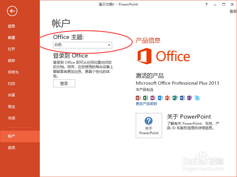This screenshot has width=237, height=177.
Task: Close the PowerPoint window
Action: (232, 4)
